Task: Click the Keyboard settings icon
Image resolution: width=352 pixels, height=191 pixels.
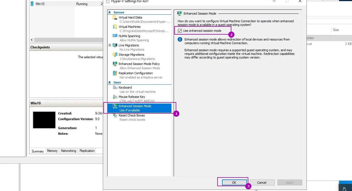Action: point(115,87)
